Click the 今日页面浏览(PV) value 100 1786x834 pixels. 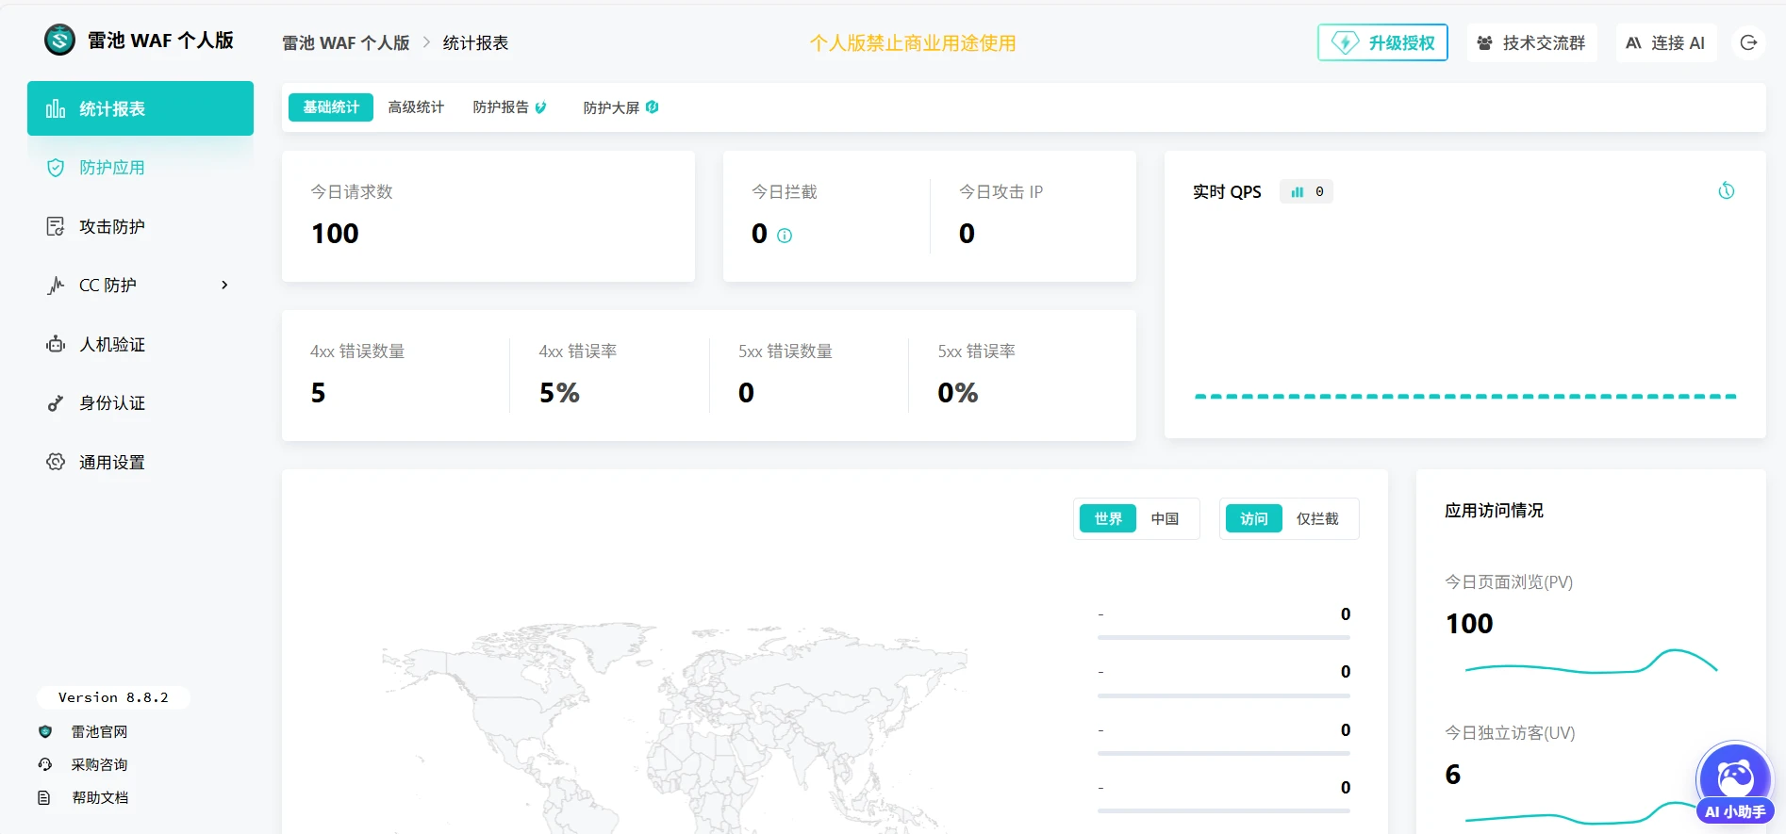pos(1469,624)
